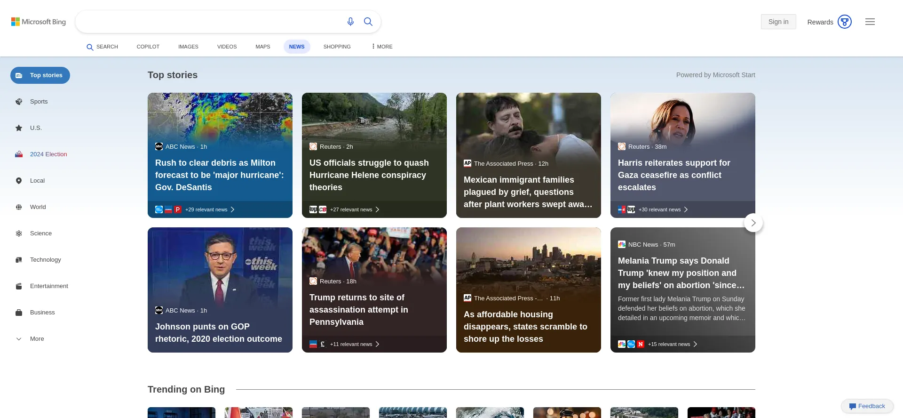
Task: Expand +30 relevant news on Harris story
Action: [x=663, y=209]
